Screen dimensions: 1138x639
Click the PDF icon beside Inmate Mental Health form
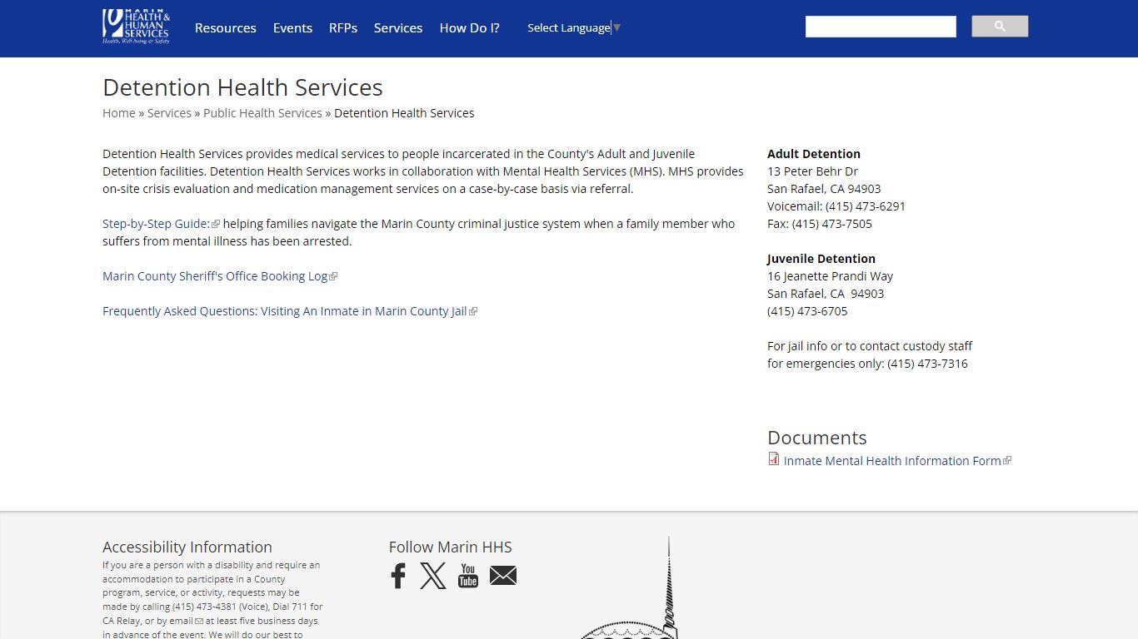click(774, 459)
